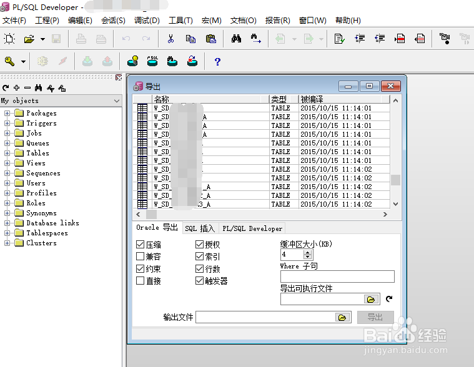Toggle the 触发器 checkbox
The image size is (474, 367).
199,281
